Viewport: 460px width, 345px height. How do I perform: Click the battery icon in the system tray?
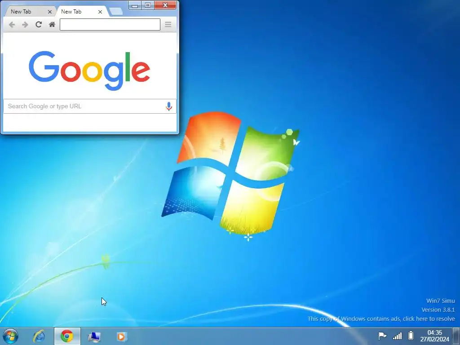click(x=411, y=335)
